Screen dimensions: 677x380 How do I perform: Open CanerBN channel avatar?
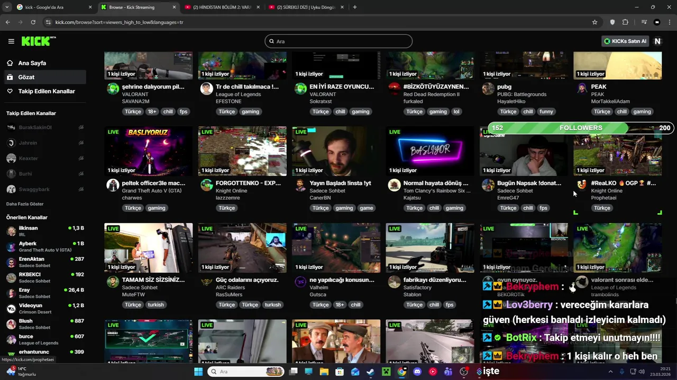point(300,185)
